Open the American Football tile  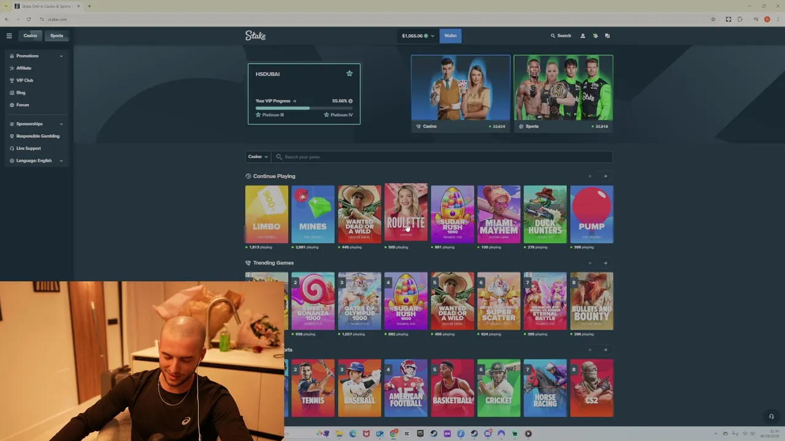(x=406, y=388)
